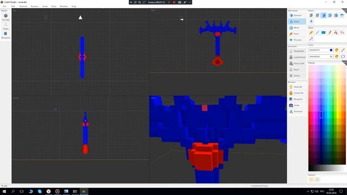Click the Reset anchor button
The image size is (347, 195).
[297, 70]
